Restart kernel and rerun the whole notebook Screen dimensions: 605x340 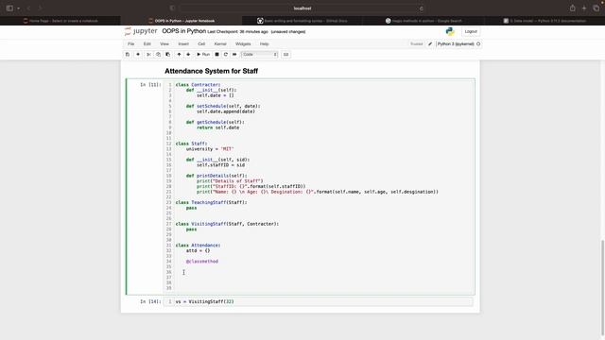234,55
